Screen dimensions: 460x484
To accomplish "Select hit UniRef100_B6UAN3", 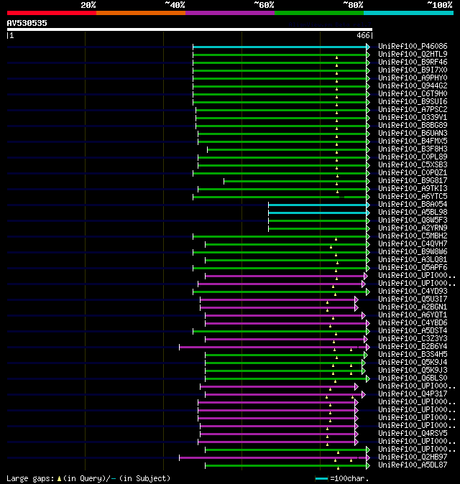I will [x=413, y=133].
